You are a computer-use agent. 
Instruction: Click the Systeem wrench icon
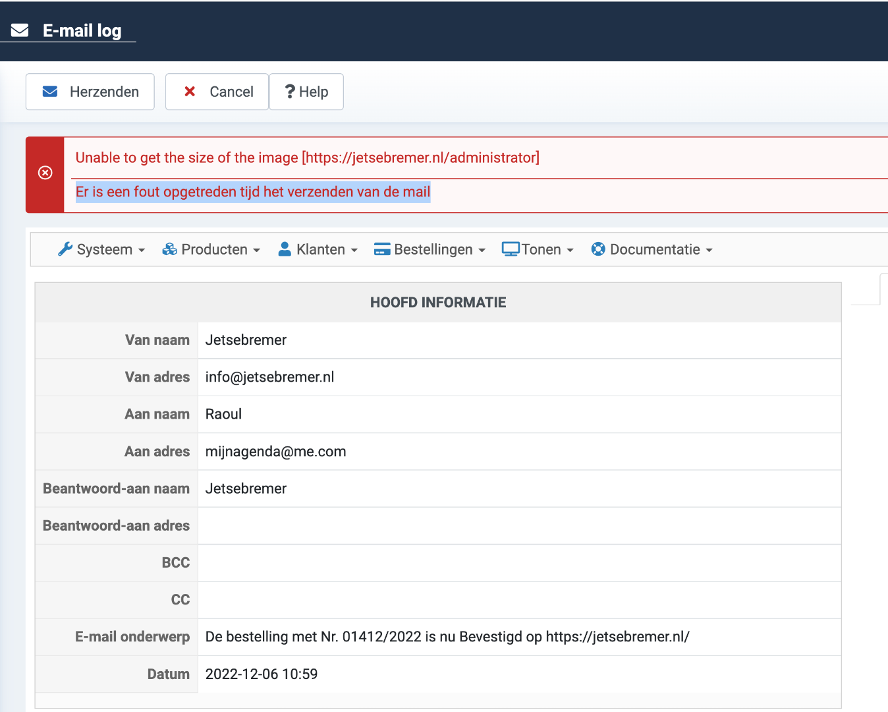pos(65,249)
